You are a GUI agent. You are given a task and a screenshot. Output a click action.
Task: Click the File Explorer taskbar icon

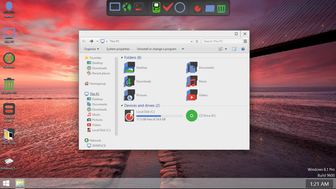(20, 183)
